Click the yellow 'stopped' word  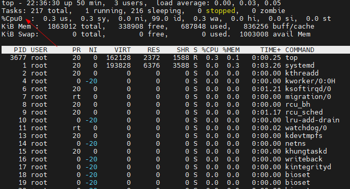[220, 11]
